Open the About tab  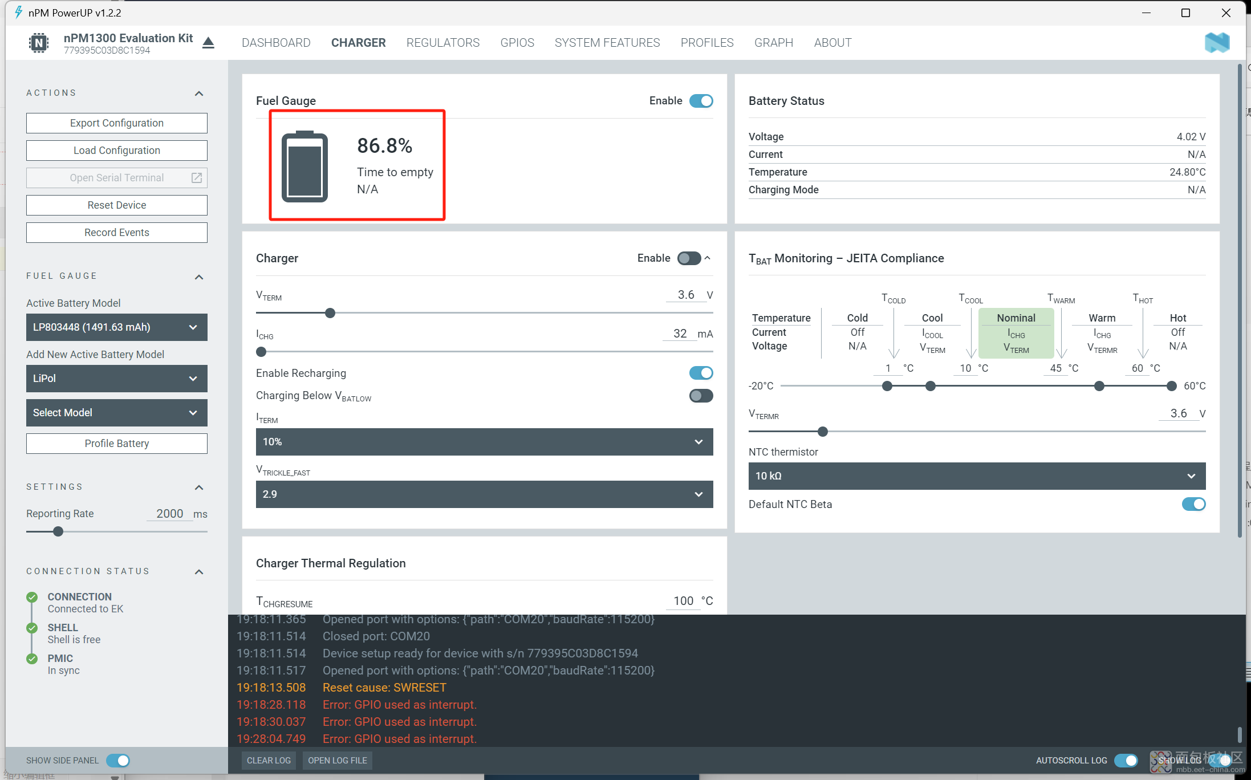point(832,43)
